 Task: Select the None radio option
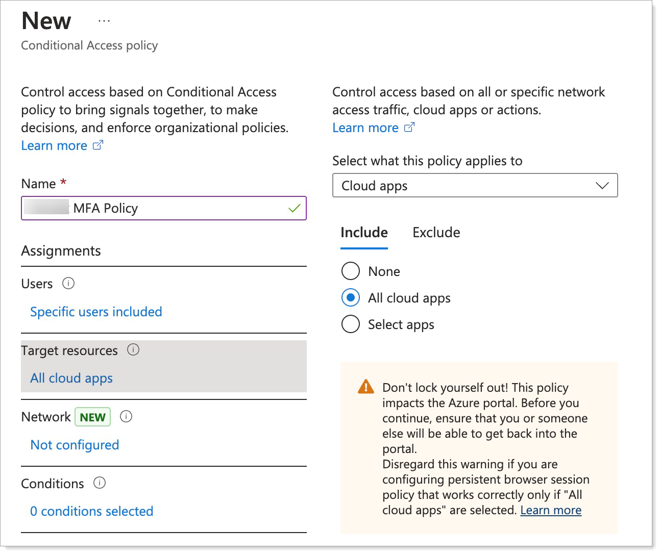[x=351, y=271]
